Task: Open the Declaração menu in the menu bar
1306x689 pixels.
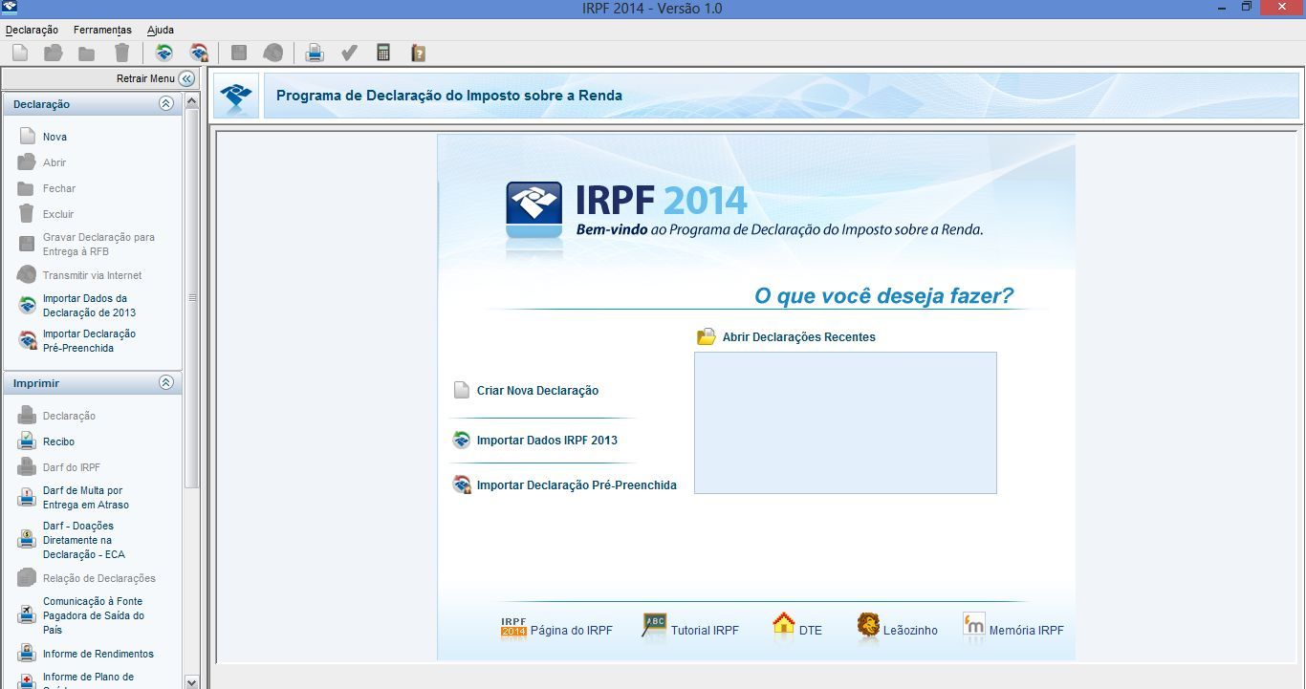Action: [32, 30]
